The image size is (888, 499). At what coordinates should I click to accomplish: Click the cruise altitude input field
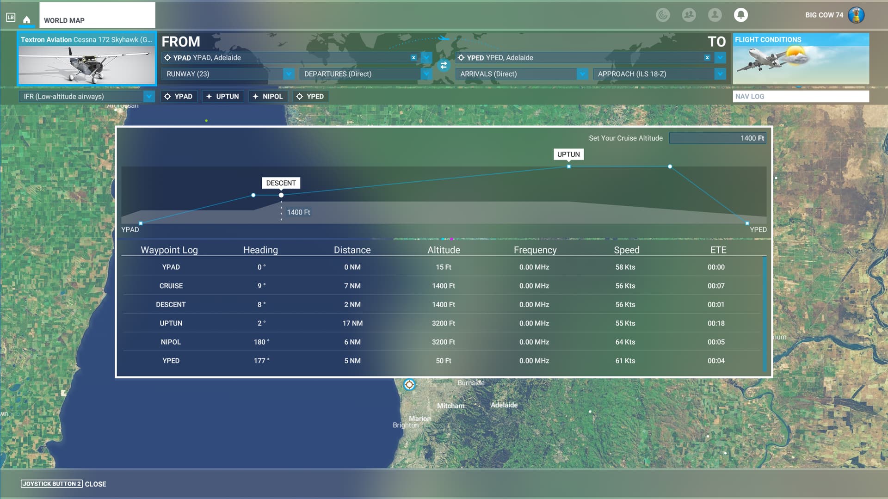(x=717, y=138)
